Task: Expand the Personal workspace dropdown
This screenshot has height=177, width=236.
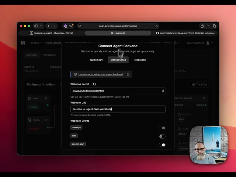Action: pos(36,43)
